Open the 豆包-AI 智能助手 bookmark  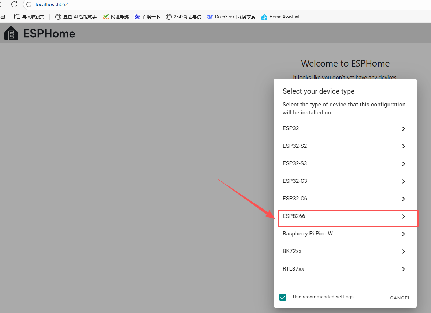(x=76, y=17)
